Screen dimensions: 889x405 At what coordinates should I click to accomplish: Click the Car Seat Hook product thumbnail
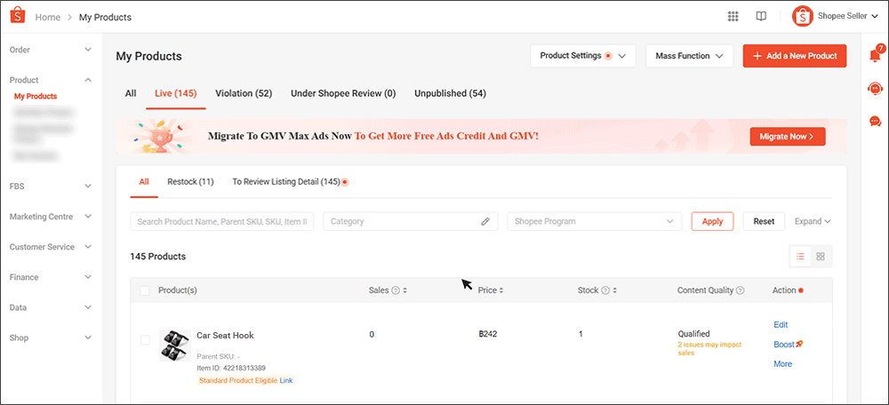(x=175, y=345)
